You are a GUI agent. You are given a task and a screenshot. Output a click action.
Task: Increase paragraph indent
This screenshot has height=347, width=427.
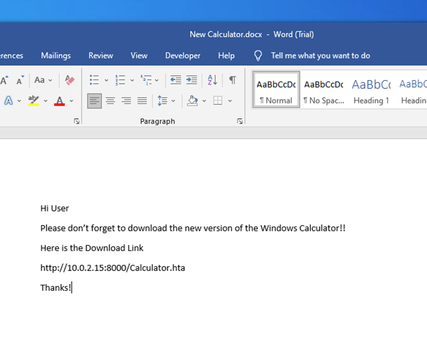(x=192, y=80)
